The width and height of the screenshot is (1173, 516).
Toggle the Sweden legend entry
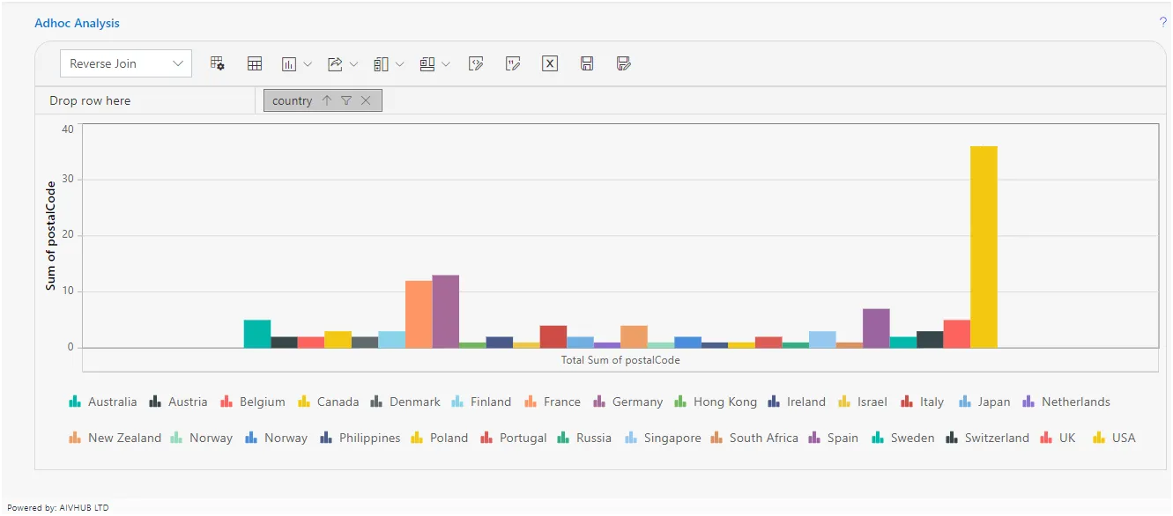[903, 438]
